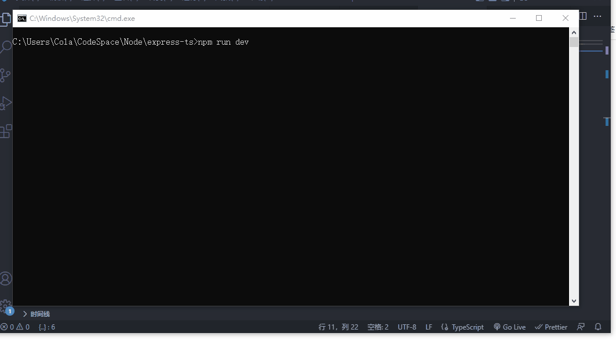Open notifications bell in status bar

[598, 327]
